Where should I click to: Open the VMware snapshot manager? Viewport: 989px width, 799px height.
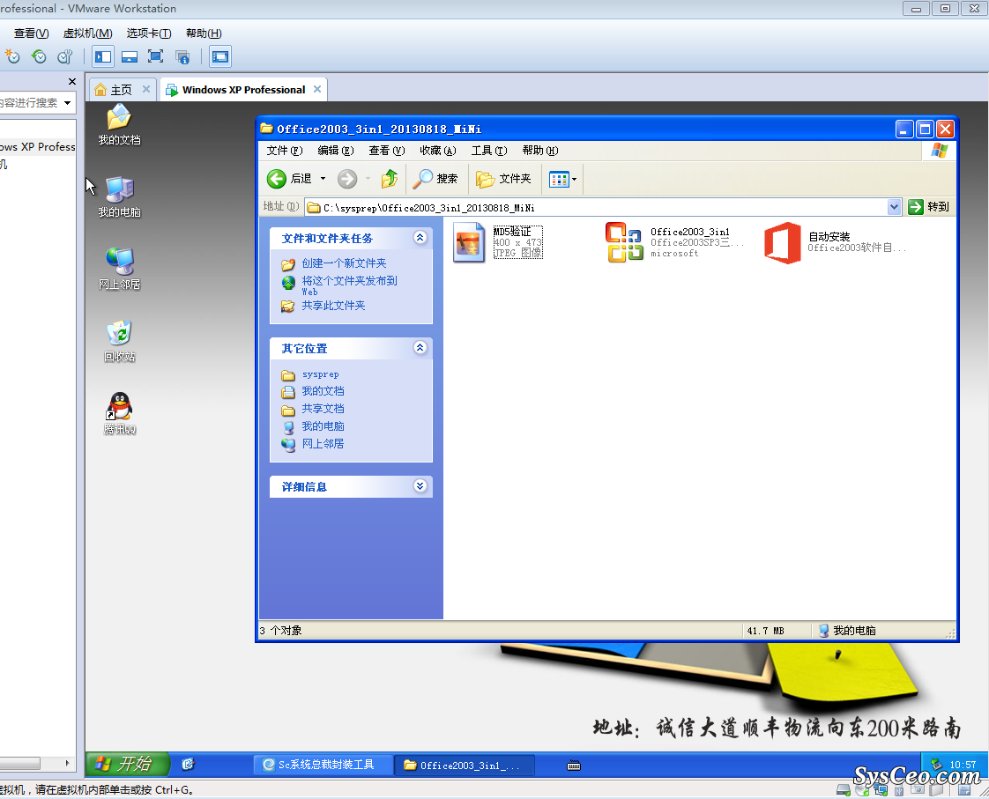point(65,56)
